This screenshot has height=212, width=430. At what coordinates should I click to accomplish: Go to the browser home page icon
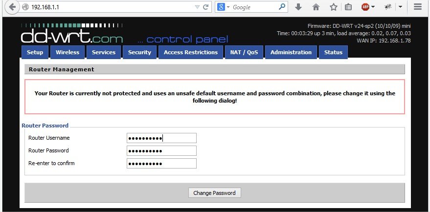(316, 7)
